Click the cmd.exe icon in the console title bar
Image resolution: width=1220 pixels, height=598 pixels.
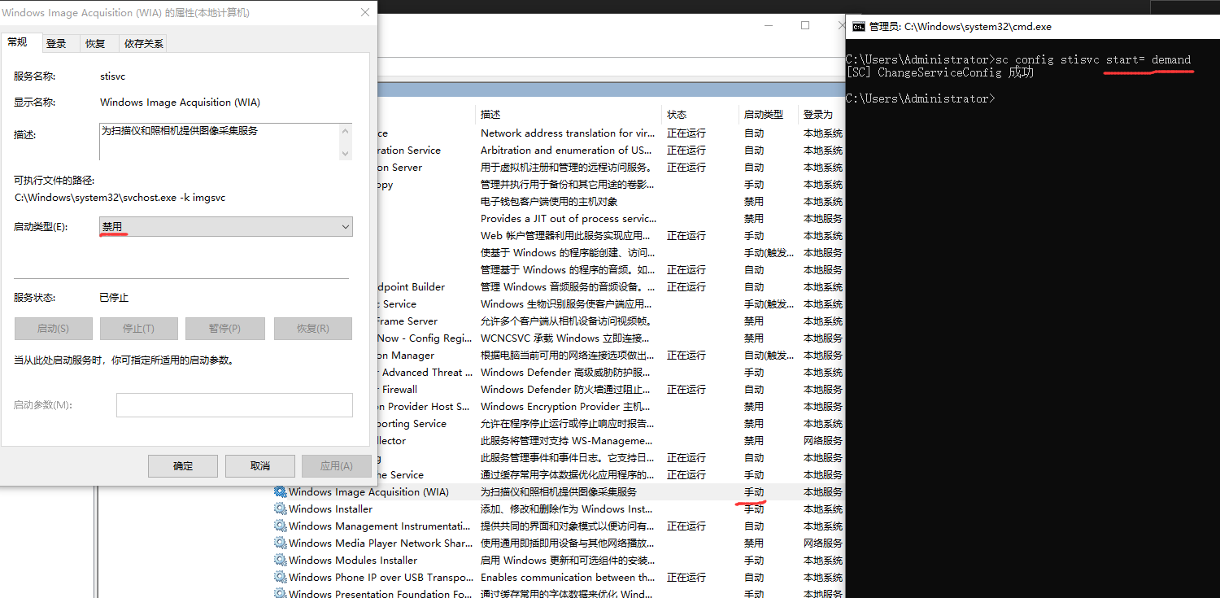[x=858, y=27]
